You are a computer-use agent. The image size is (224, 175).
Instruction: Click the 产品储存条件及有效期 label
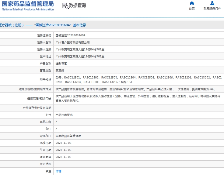coord(37,108)
